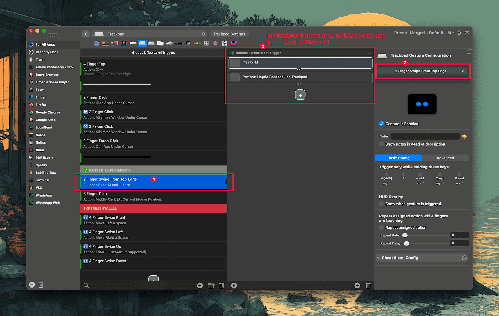Image resolution: width=499 pixels, height=316 pixels.
Task: Add an action with the plus button
Action: click(300, 95)
